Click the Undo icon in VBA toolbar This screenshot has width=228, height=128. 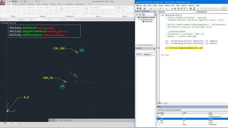pyautogui.click(x=160, y=9)
